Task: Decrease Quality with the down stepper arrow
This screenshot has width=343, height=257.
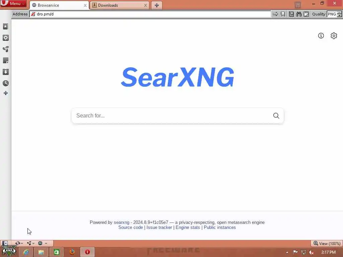Action: coord(339,16)
